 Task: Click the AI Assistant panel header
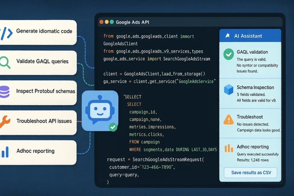click(250, 36)
